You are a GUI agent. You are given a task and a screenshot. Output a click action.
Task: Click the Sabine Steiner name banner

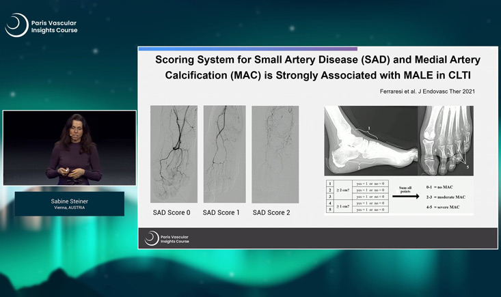pyautogui.click(x=70, y=203)
